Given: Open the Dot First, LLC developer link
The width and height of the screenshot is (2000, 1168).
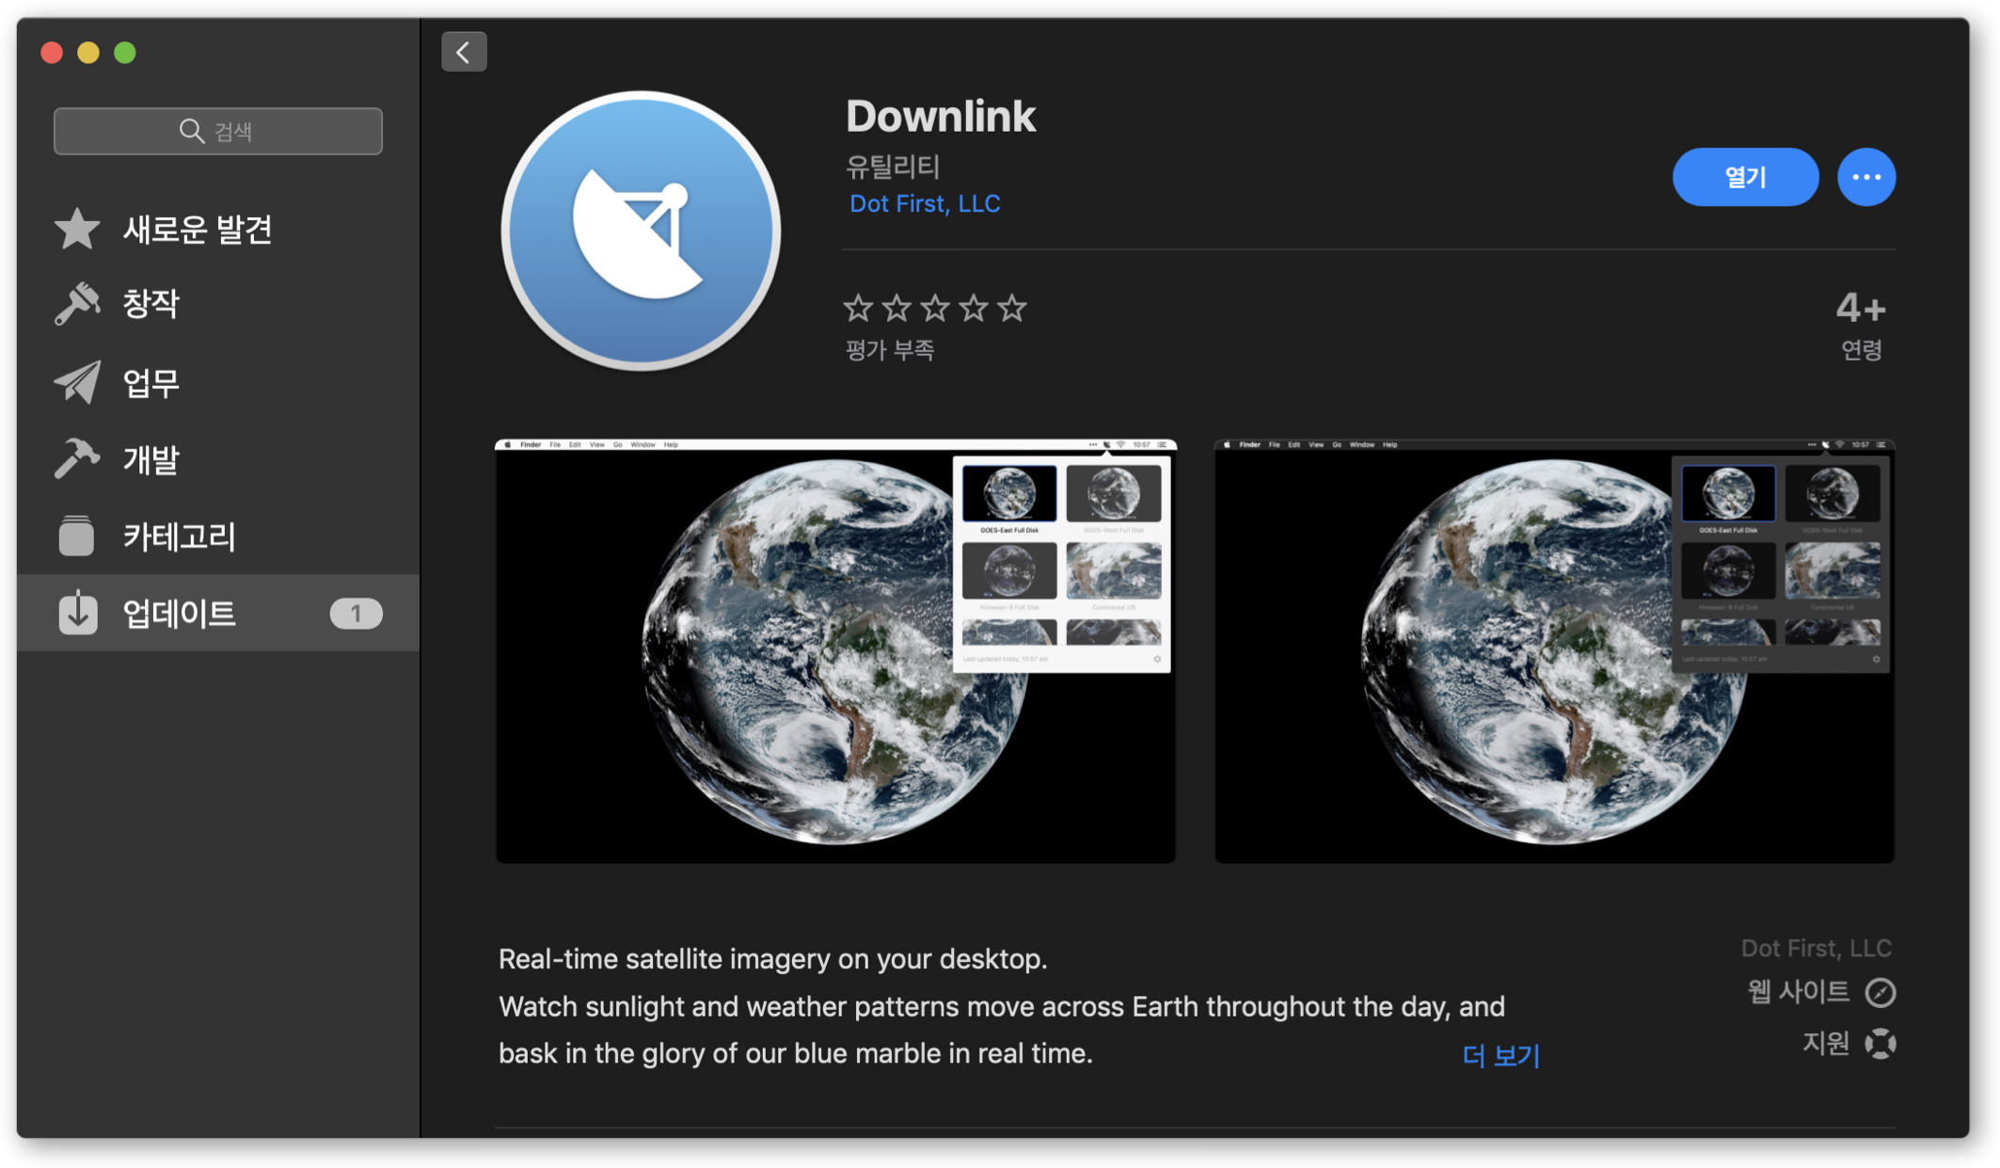Looking at the screenshot, I should (x=924, y=203).
